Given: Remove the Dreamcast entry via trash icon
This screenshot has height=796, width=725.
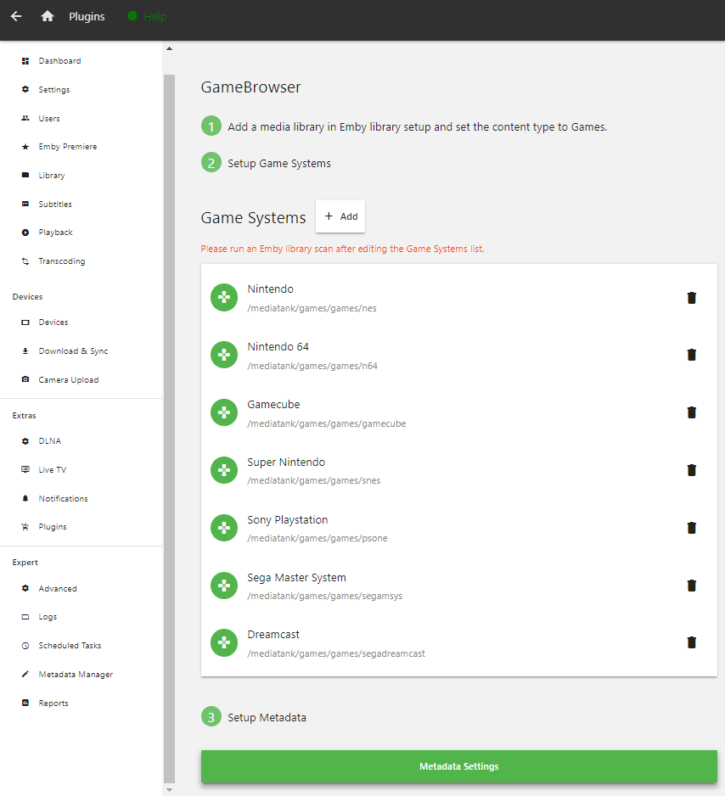Looking at the screenshot, I should (x=692, y=642).
